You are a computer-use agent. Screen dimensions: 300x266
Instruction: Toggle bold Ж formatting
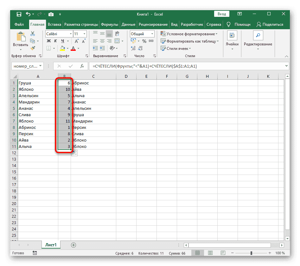coord(49,41)
